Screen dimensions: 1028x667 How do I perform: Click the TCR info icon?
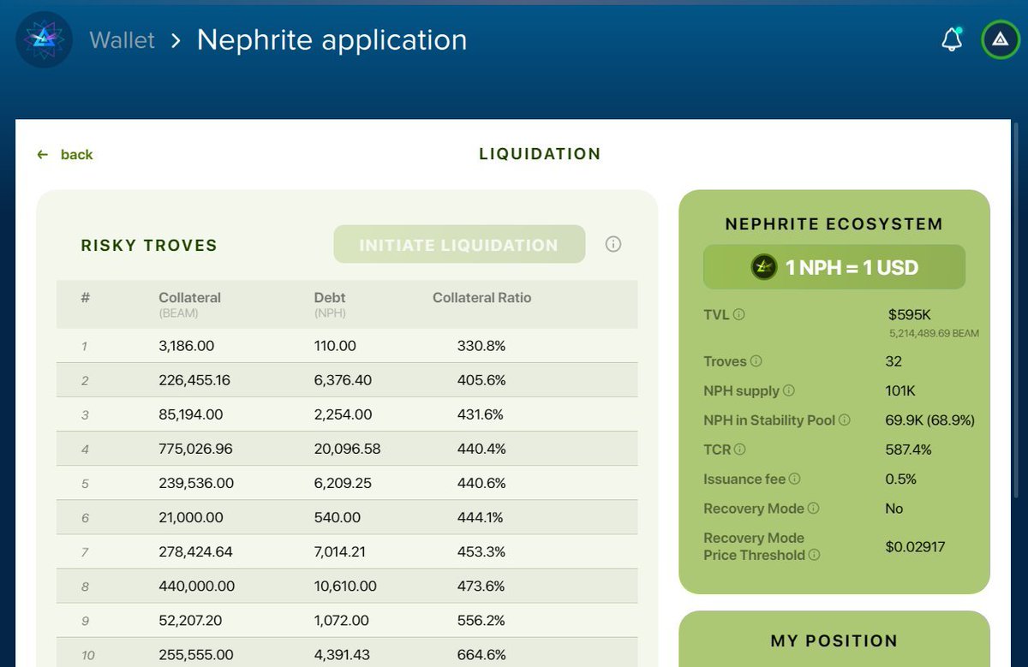coord(740,450)
